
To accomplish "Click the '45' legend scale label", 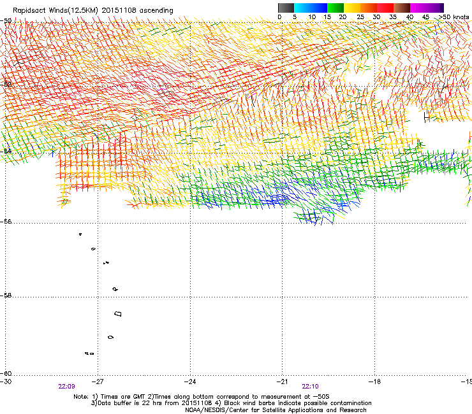I will [425, 17].
